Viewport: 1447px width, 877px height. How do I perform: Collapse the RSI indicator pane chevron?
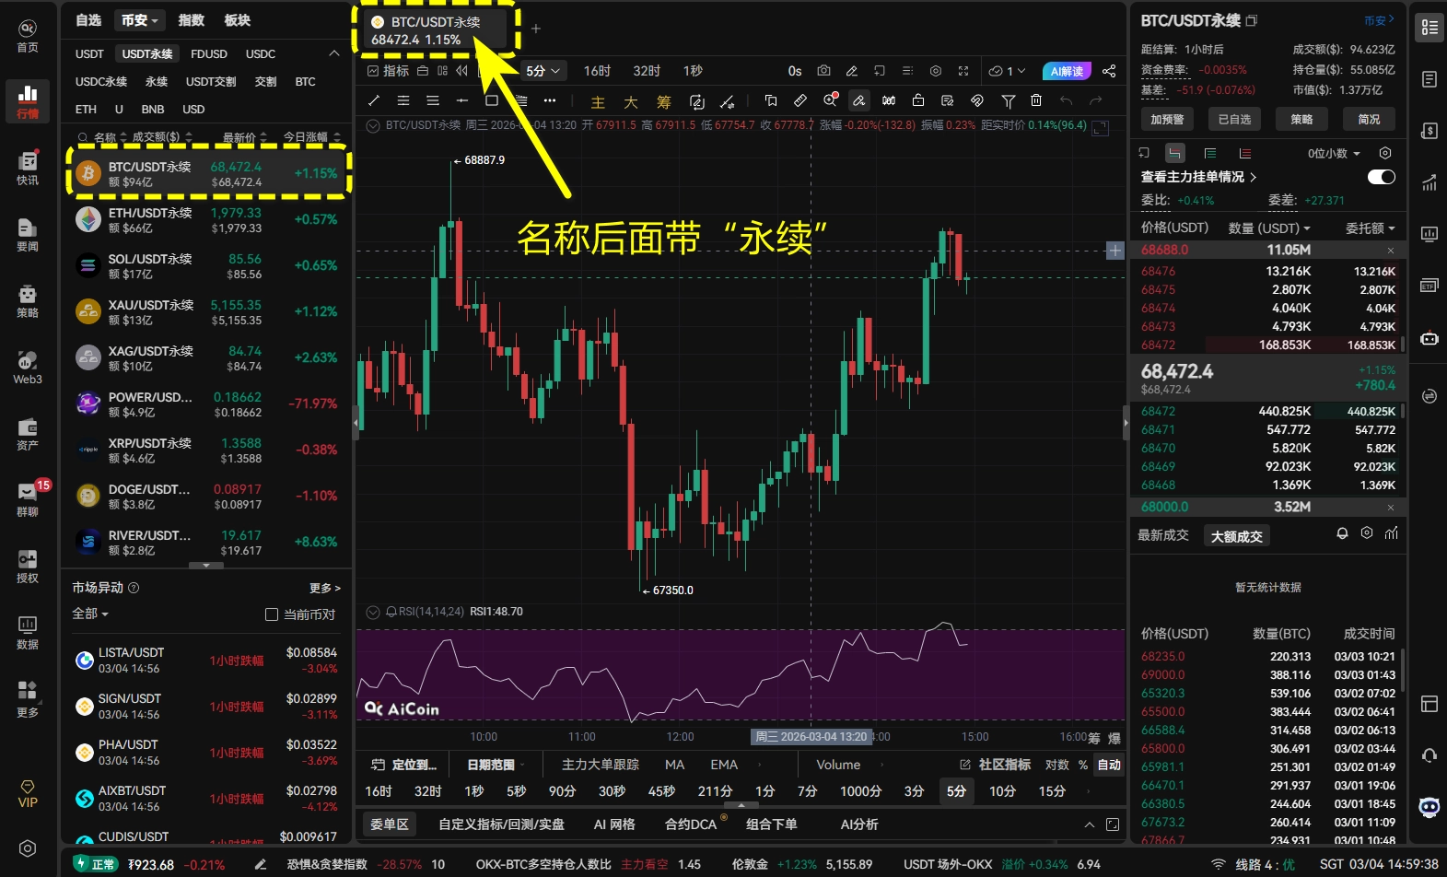click(373, 612)
